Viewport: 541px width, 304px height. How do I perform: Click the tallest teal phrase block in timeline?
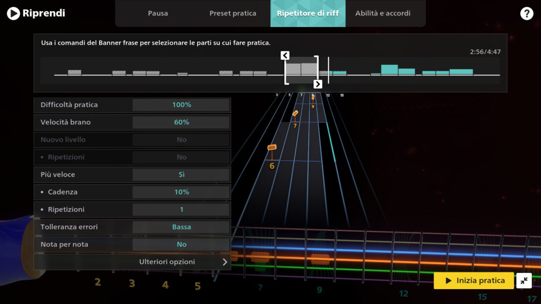[x=389, y=70]
